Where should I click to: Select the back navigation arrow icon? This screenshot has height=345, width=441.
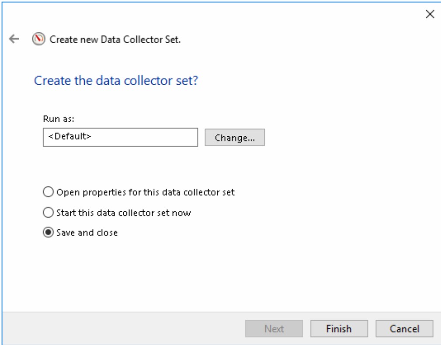coord(14,38)
